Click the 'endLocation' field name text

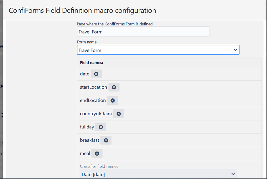tap(93, 100)
